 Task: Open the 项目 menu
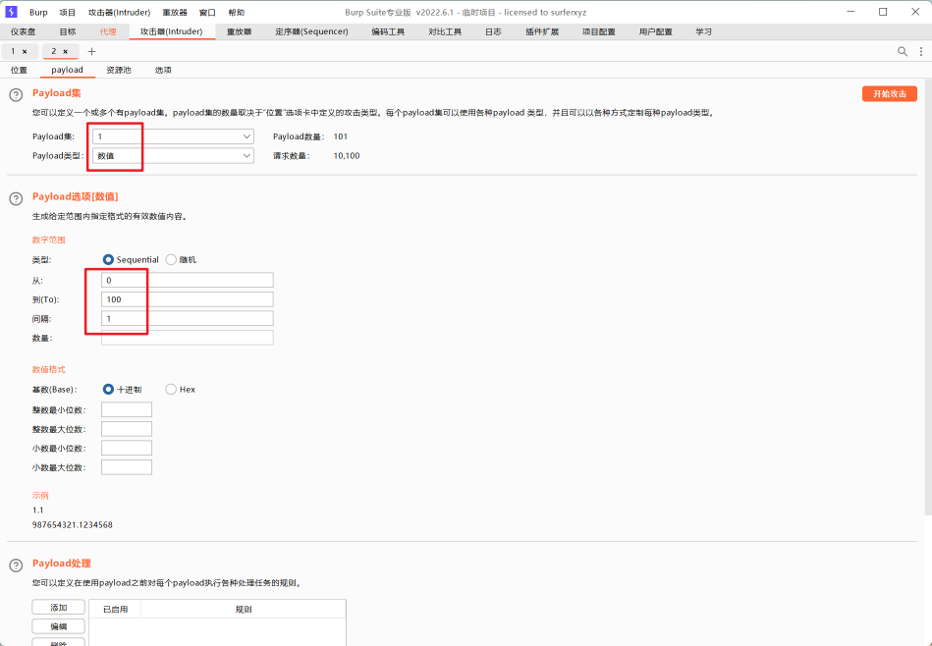(68, 13)
